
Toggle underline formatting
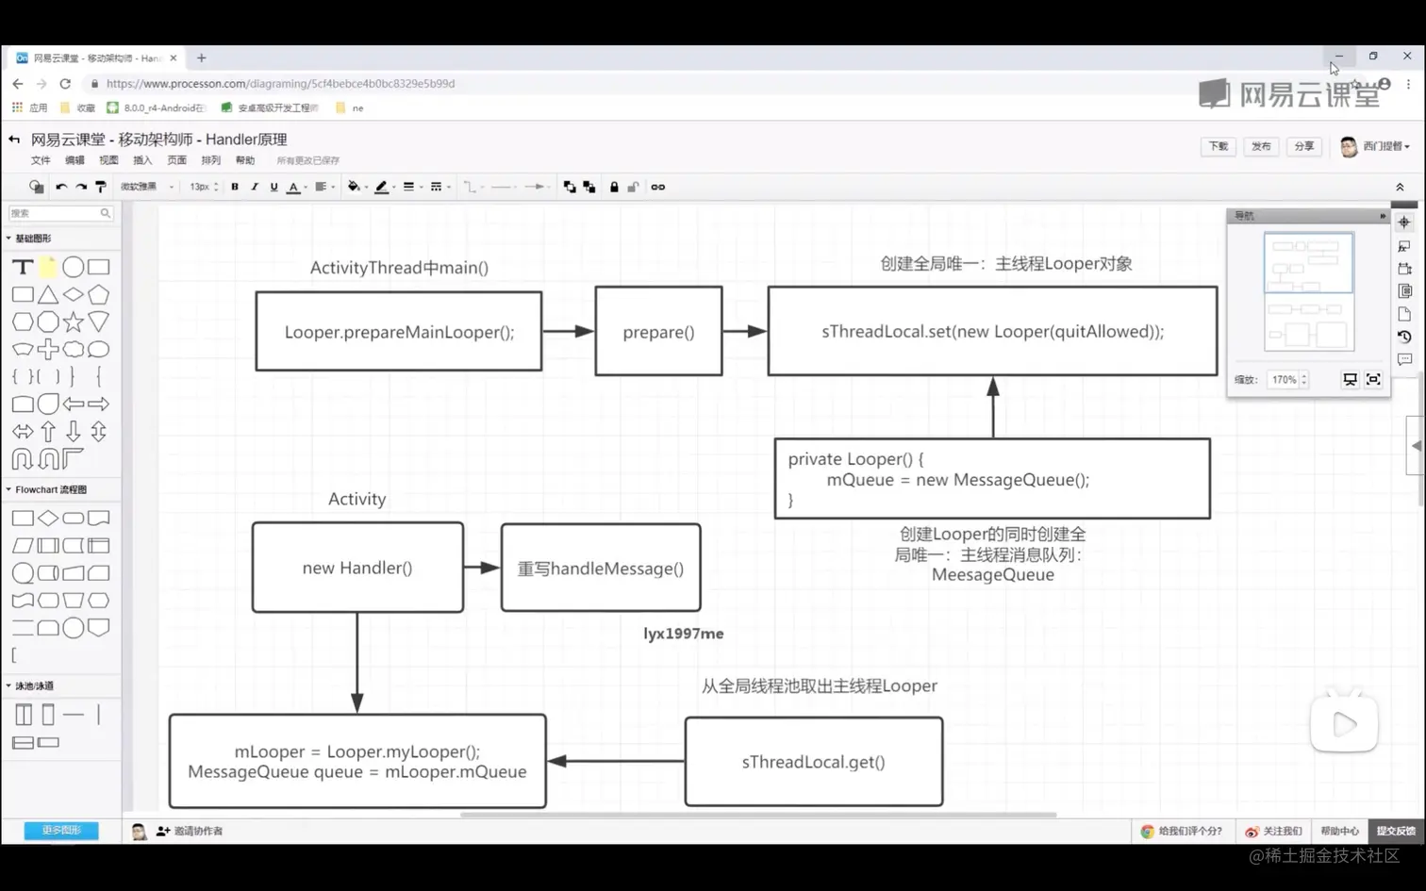click(274, 187)
